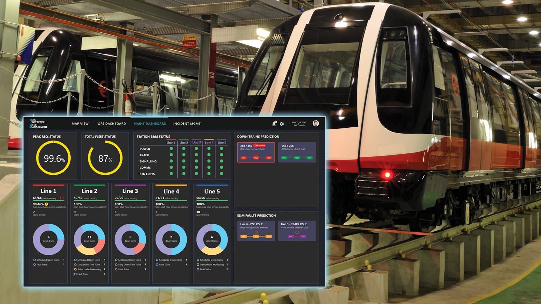Click the red down-arrow indicator on Line 1
Viewport: 541px width, 304px height.
pos(62,198)
